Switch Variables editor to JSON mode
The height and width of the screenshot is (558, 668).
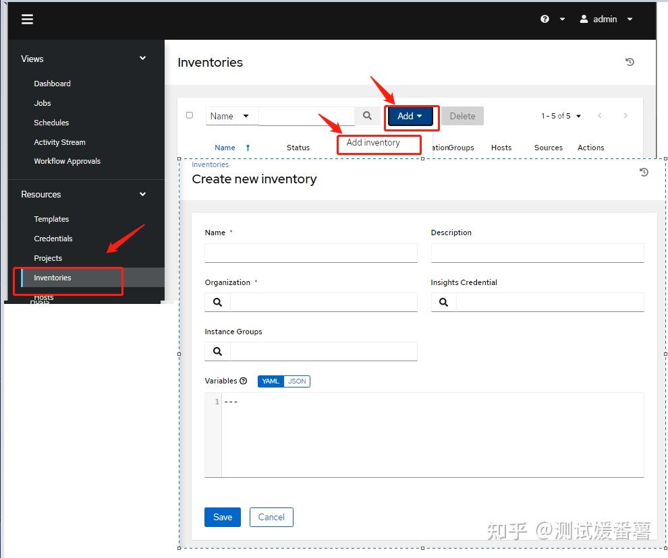(x=297, y=381)
